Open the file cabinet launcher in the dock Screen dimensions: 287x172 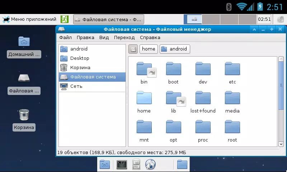[x=136, y=164]
